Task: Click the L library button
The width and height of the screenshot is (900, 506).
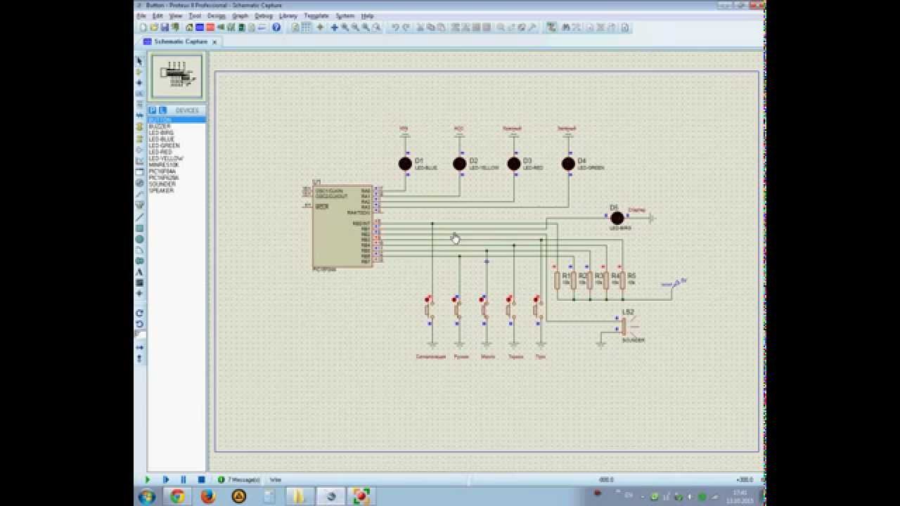Action: [162, 110]
